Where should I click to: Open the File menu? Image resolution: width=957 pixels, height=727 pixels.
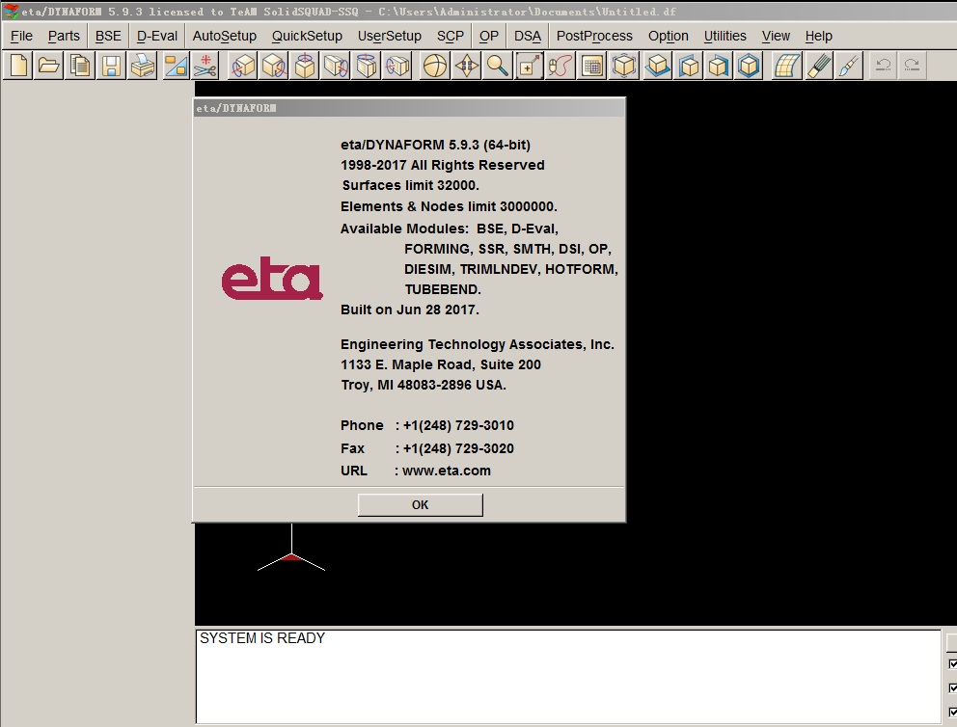click(21, 36)
